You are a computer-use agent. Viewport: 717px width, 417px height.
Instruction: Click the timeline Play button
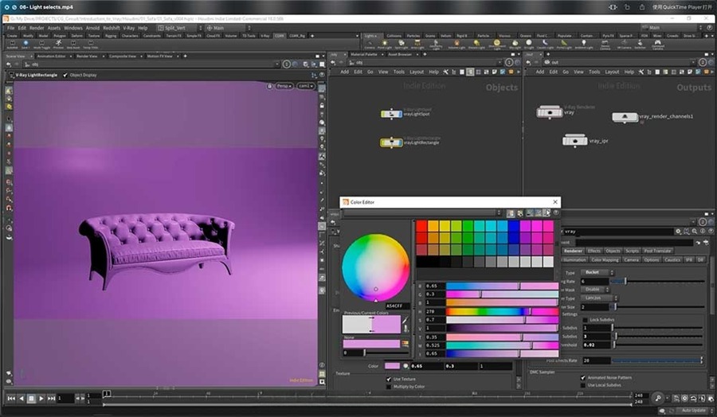click(41, 398)
